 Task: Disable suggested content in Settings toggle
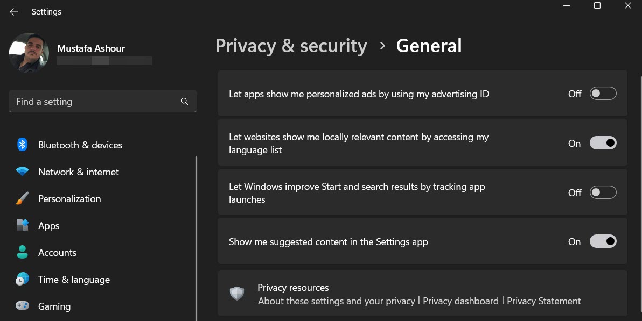(603, 241)
